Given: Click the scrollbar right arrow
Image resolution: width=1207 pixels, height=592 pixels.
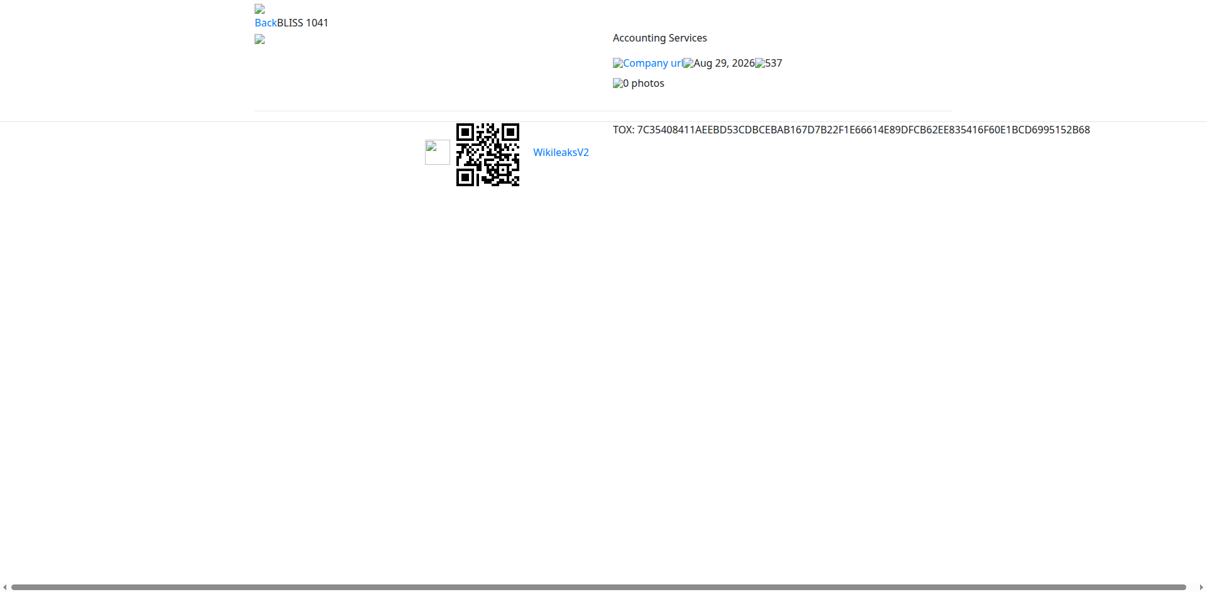Looking at the screenshot, I should coord(1201,587).
